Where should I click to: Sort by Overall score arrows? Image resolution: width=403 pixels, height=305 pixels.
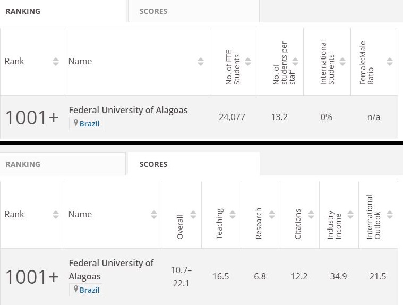point(193,215)
